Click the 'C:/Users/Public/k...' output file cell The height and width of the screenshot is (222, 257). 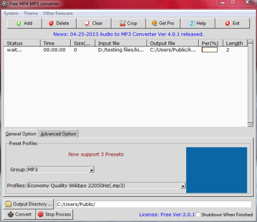172,50
